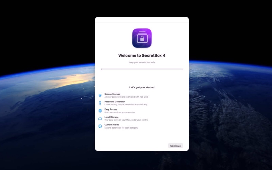Click the 'Secure Storage' feature title
This screenshot has width=272, height=170.
(112, 94)
